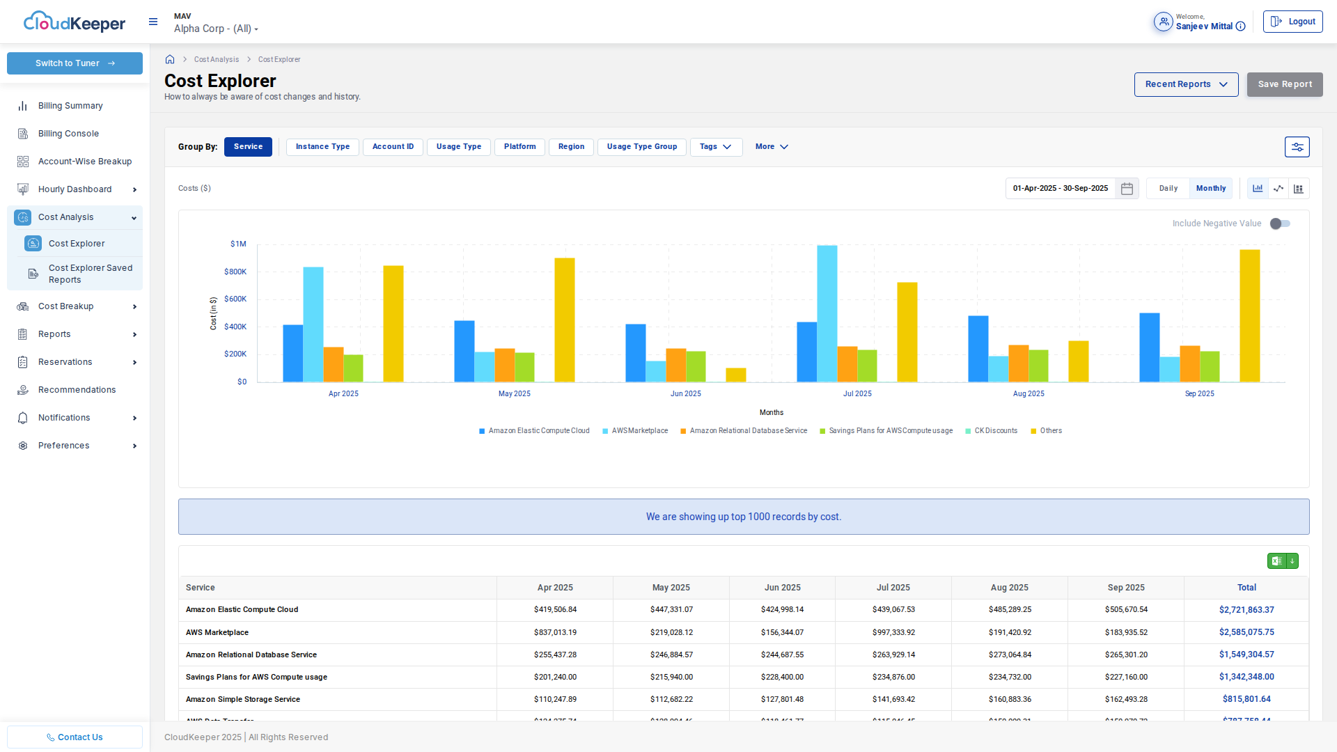Toggle Include Negative Value switch
This screenshot has width=1337, height=752.
tap(1280, 224)
